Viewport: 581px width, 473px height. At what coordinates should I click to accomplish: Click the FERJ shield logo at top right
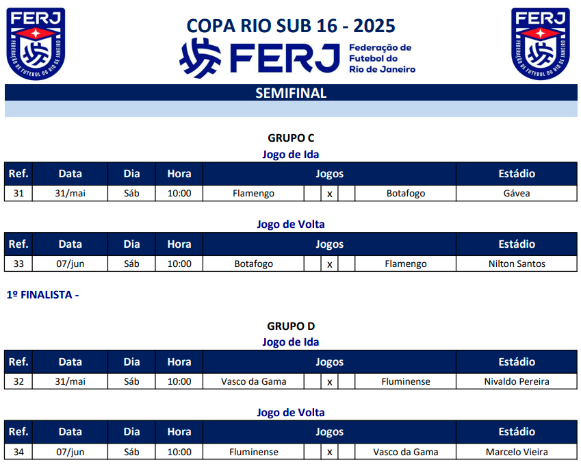coord(541,42)
